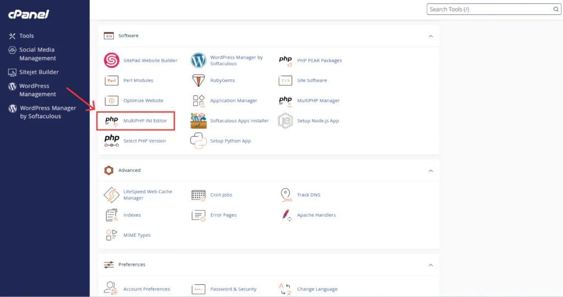Image resolution: width=563 pixels, height=297 pixels.
Task: Click the Cron Jobs calendar icon
Action: pos(198,195)
